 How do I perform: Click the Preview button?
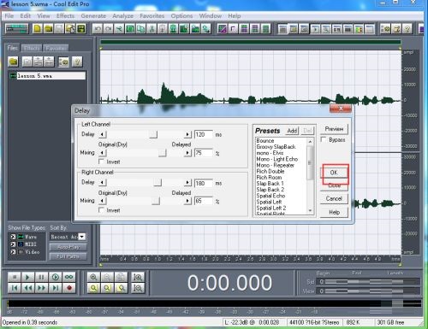click(334, 129)
